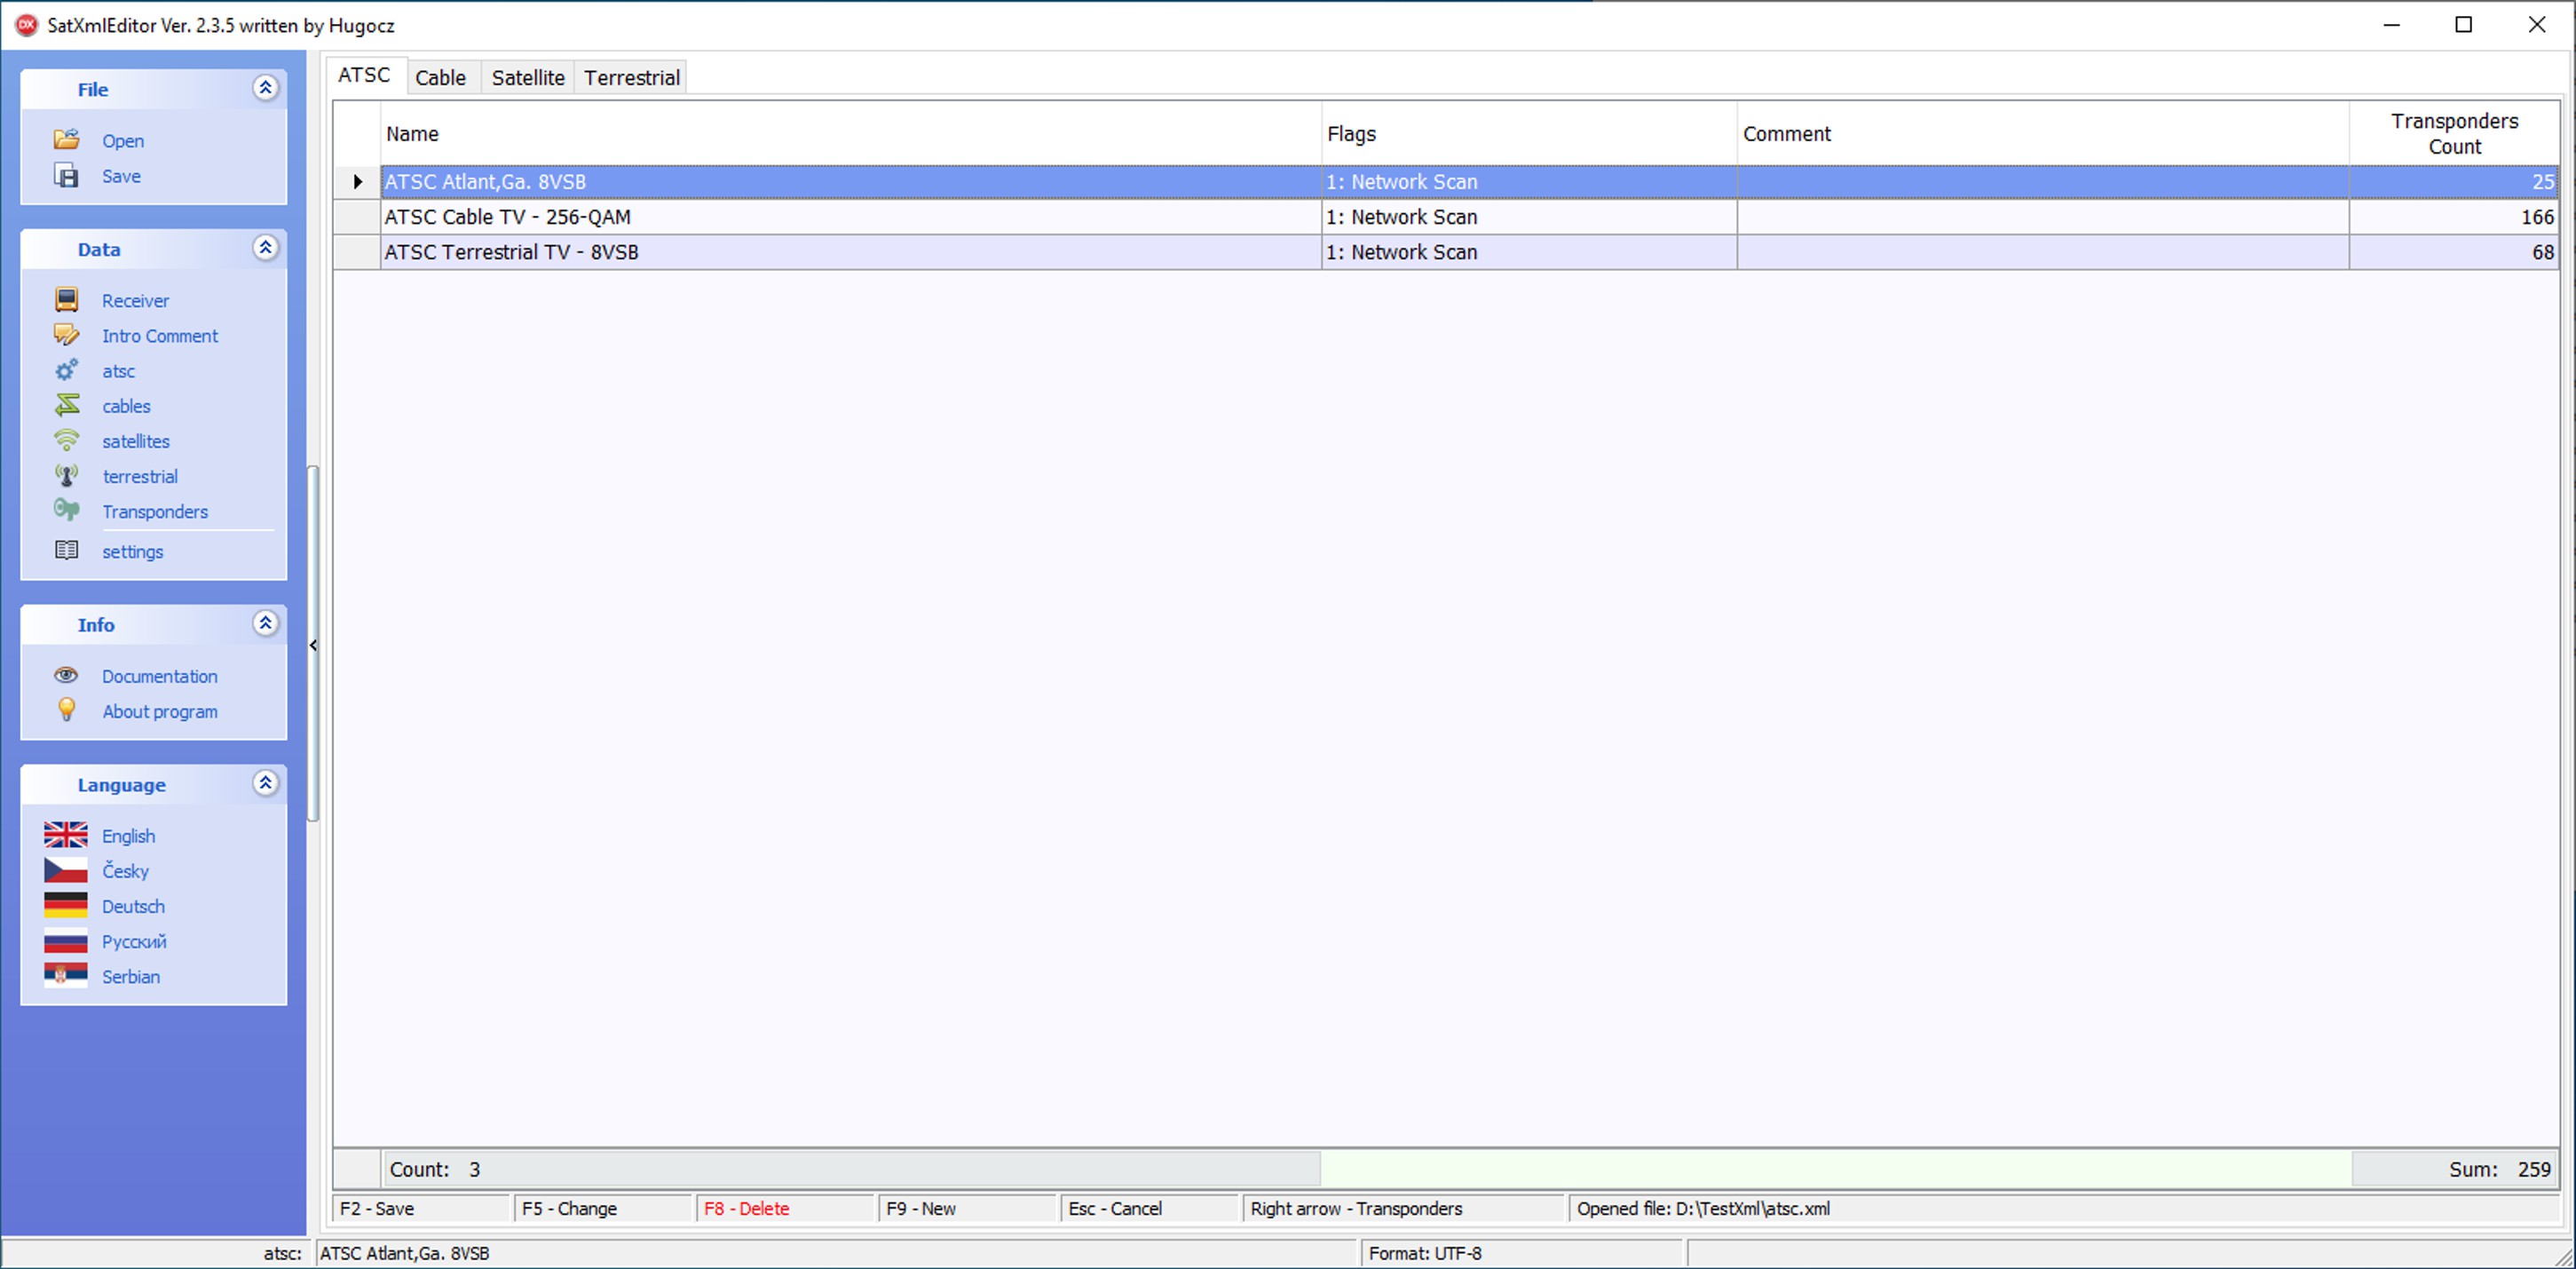Hide the sidebar with the splitter arrow

pos(314,646)
